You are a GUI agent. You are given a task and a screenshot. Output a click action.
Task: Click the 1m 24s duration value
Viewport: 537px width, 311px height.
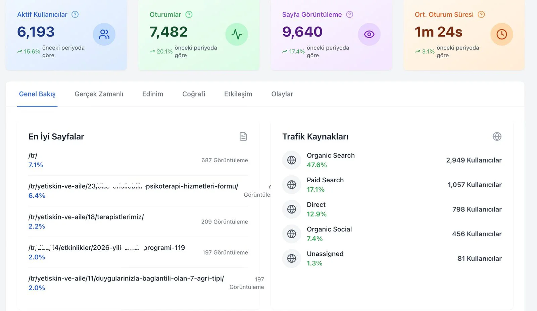click(x=439, y=32)
